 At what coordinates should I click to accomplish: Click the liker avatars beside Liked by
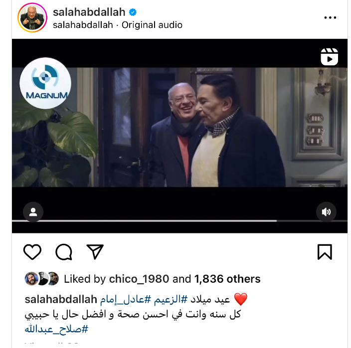(42, 279)
